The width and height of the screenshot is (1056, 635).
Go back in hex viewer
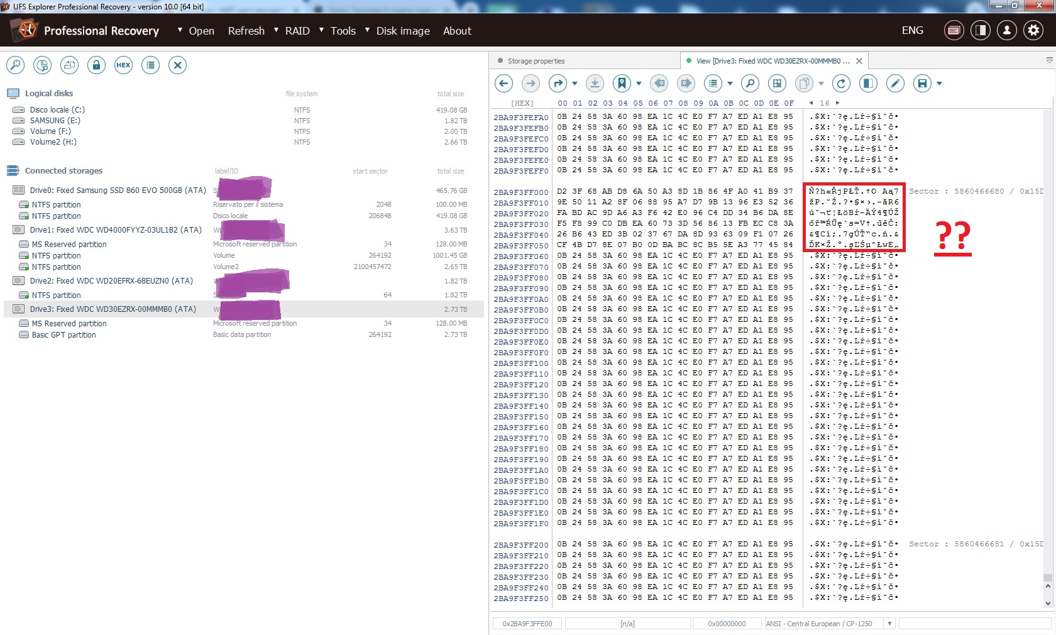tap(504, 83)
